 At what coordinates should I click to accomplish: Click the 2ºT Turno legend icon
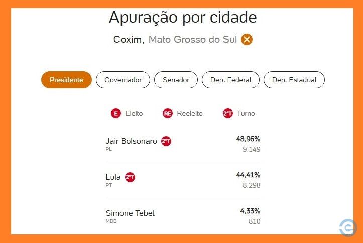click(x=228, y=113)
